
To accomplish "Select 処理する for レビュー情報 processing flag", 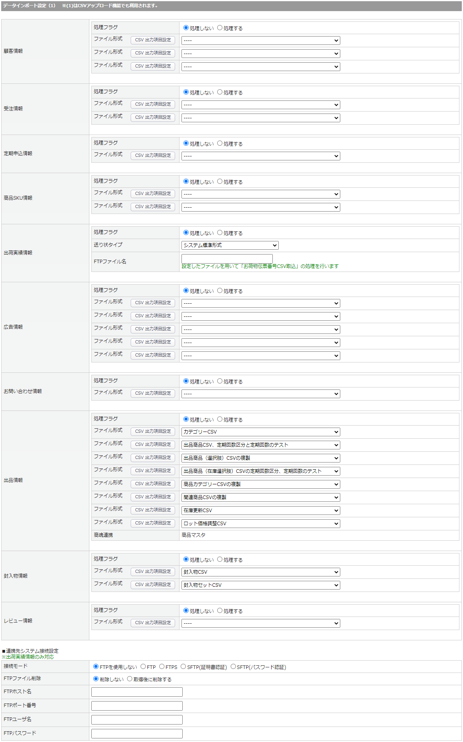I will tap(220, 611).
